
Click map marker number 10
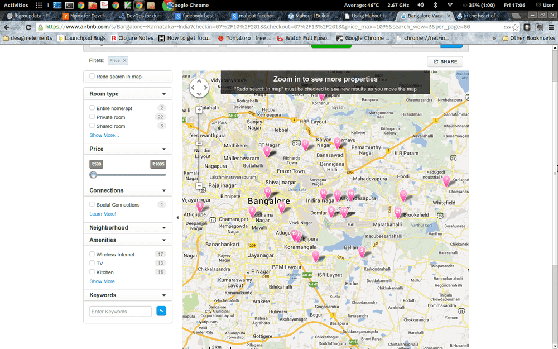point(351,195)
